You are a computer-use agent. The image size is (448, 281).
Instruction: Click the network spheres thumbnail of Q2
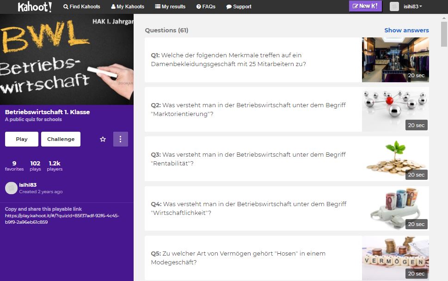395,110
